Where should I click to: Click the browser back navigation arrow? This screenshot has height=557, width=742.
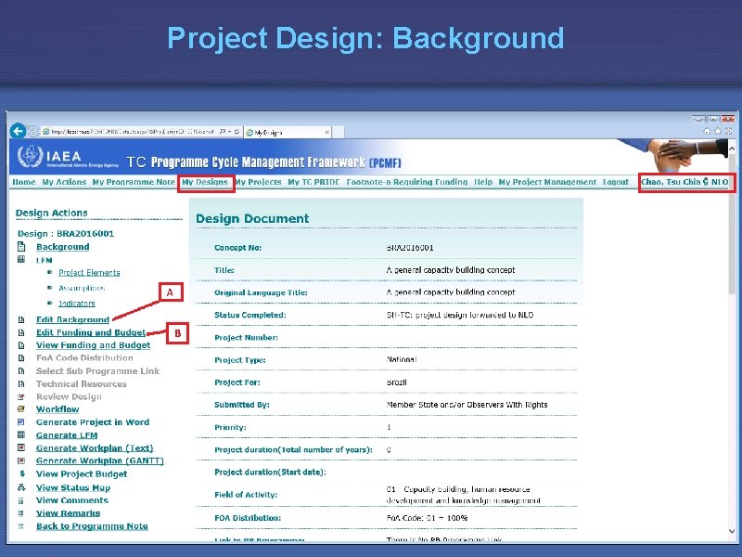[19, 131]
